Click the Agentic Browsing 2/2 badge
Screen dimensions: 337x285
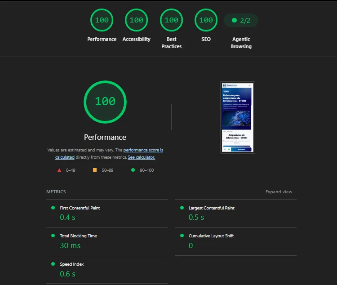click(x=241, y=20)
